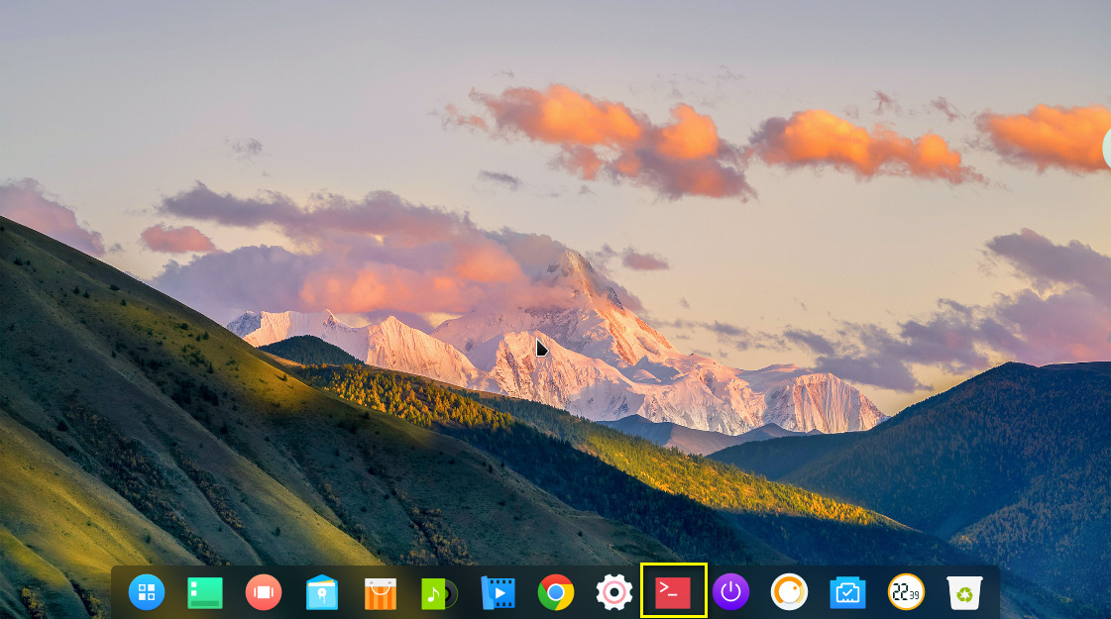Click the dock clock showing 22:39
The height and width of the screenshot is (619, 1111).
(906, 592)
